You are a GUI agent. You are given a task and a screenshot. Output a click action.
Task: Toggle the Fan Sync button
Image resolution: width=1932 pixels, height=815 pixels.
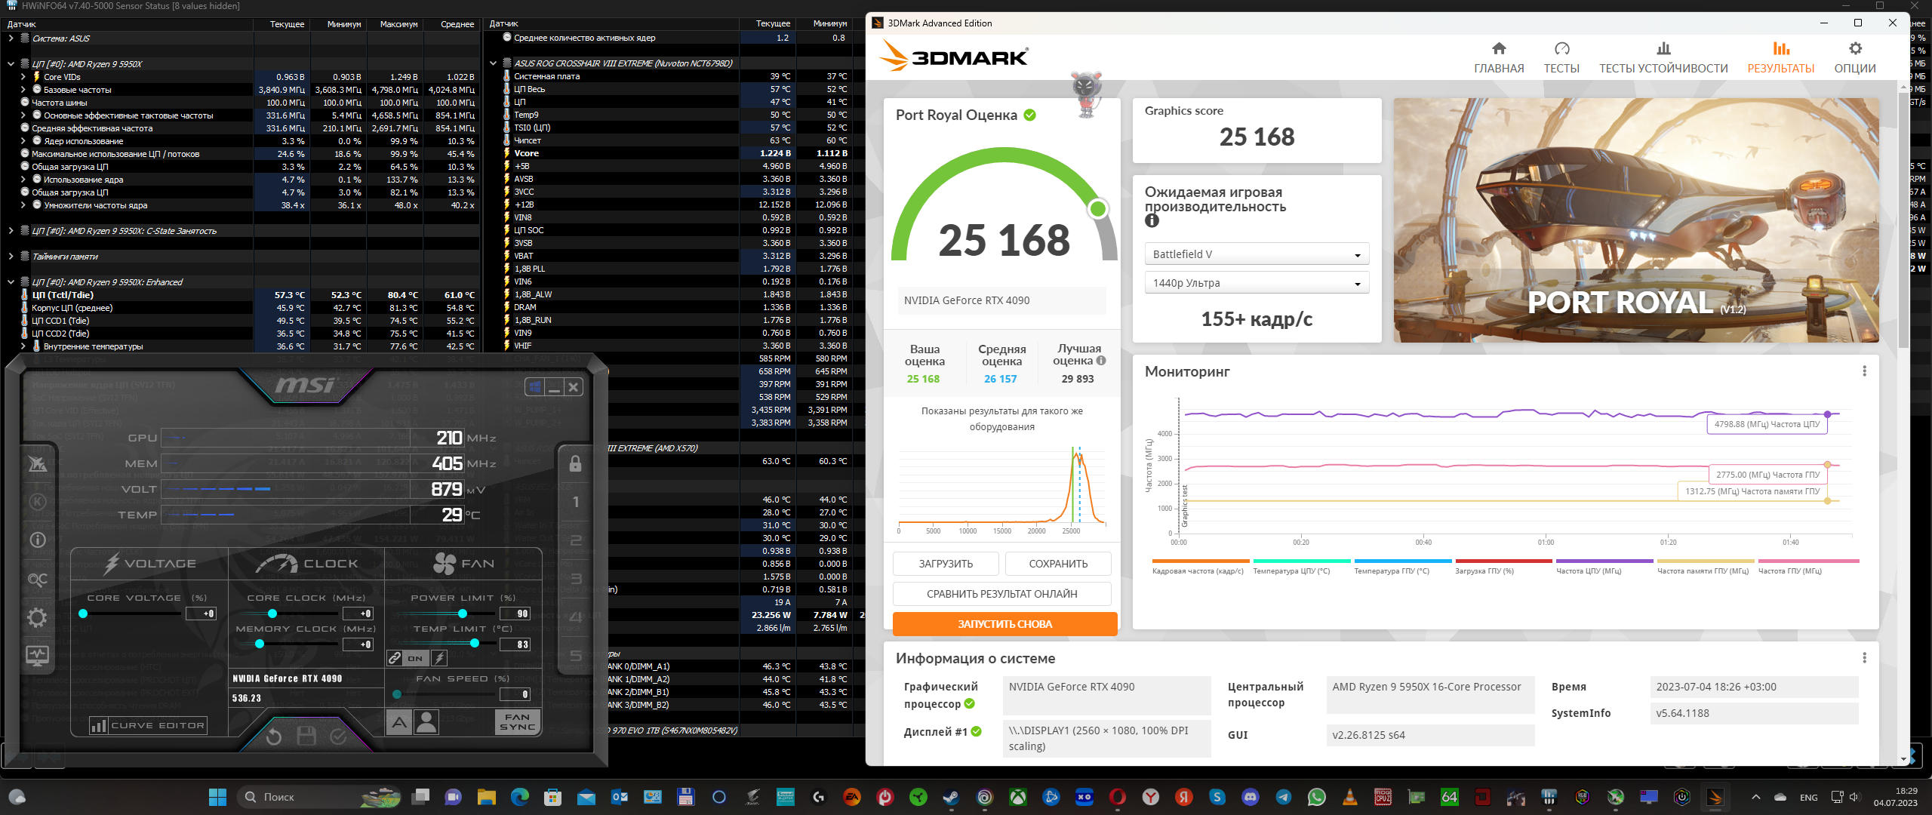pos(517,722)
